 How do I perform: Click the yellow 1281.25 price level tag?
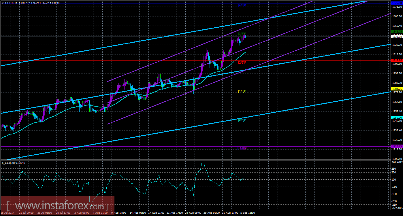point(397,89)
